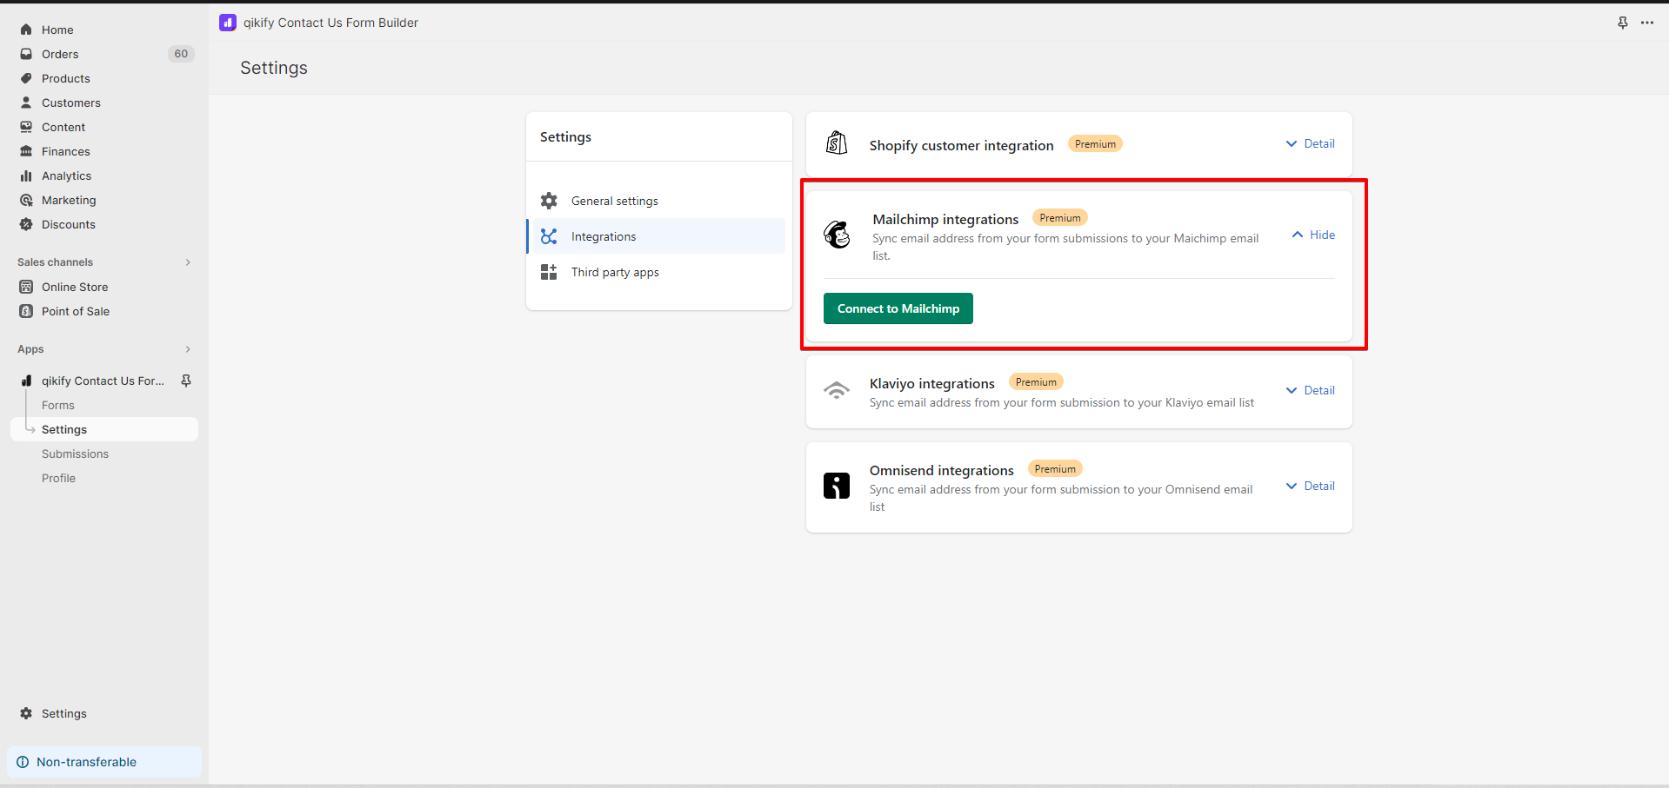This screenshot has width=1669, height=788.
Task: Click the Integrations nodes icon
Action: pyautogui.click(x=549, y=236)
